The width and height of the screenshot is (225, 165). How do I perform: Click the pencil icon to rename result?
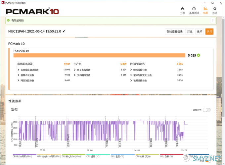[64, 31]
